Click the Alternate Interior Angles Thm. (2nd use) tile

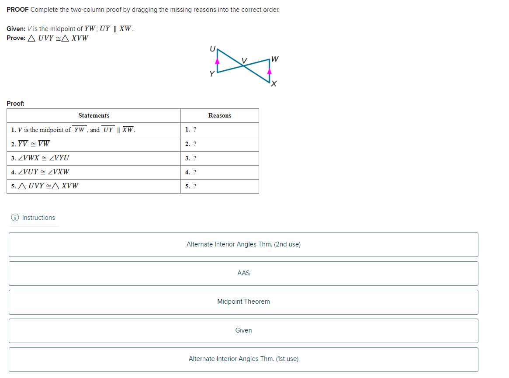point(243,245)
